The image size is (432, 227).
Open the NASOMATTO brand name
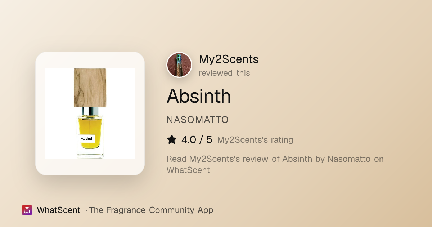coord(198,120)
